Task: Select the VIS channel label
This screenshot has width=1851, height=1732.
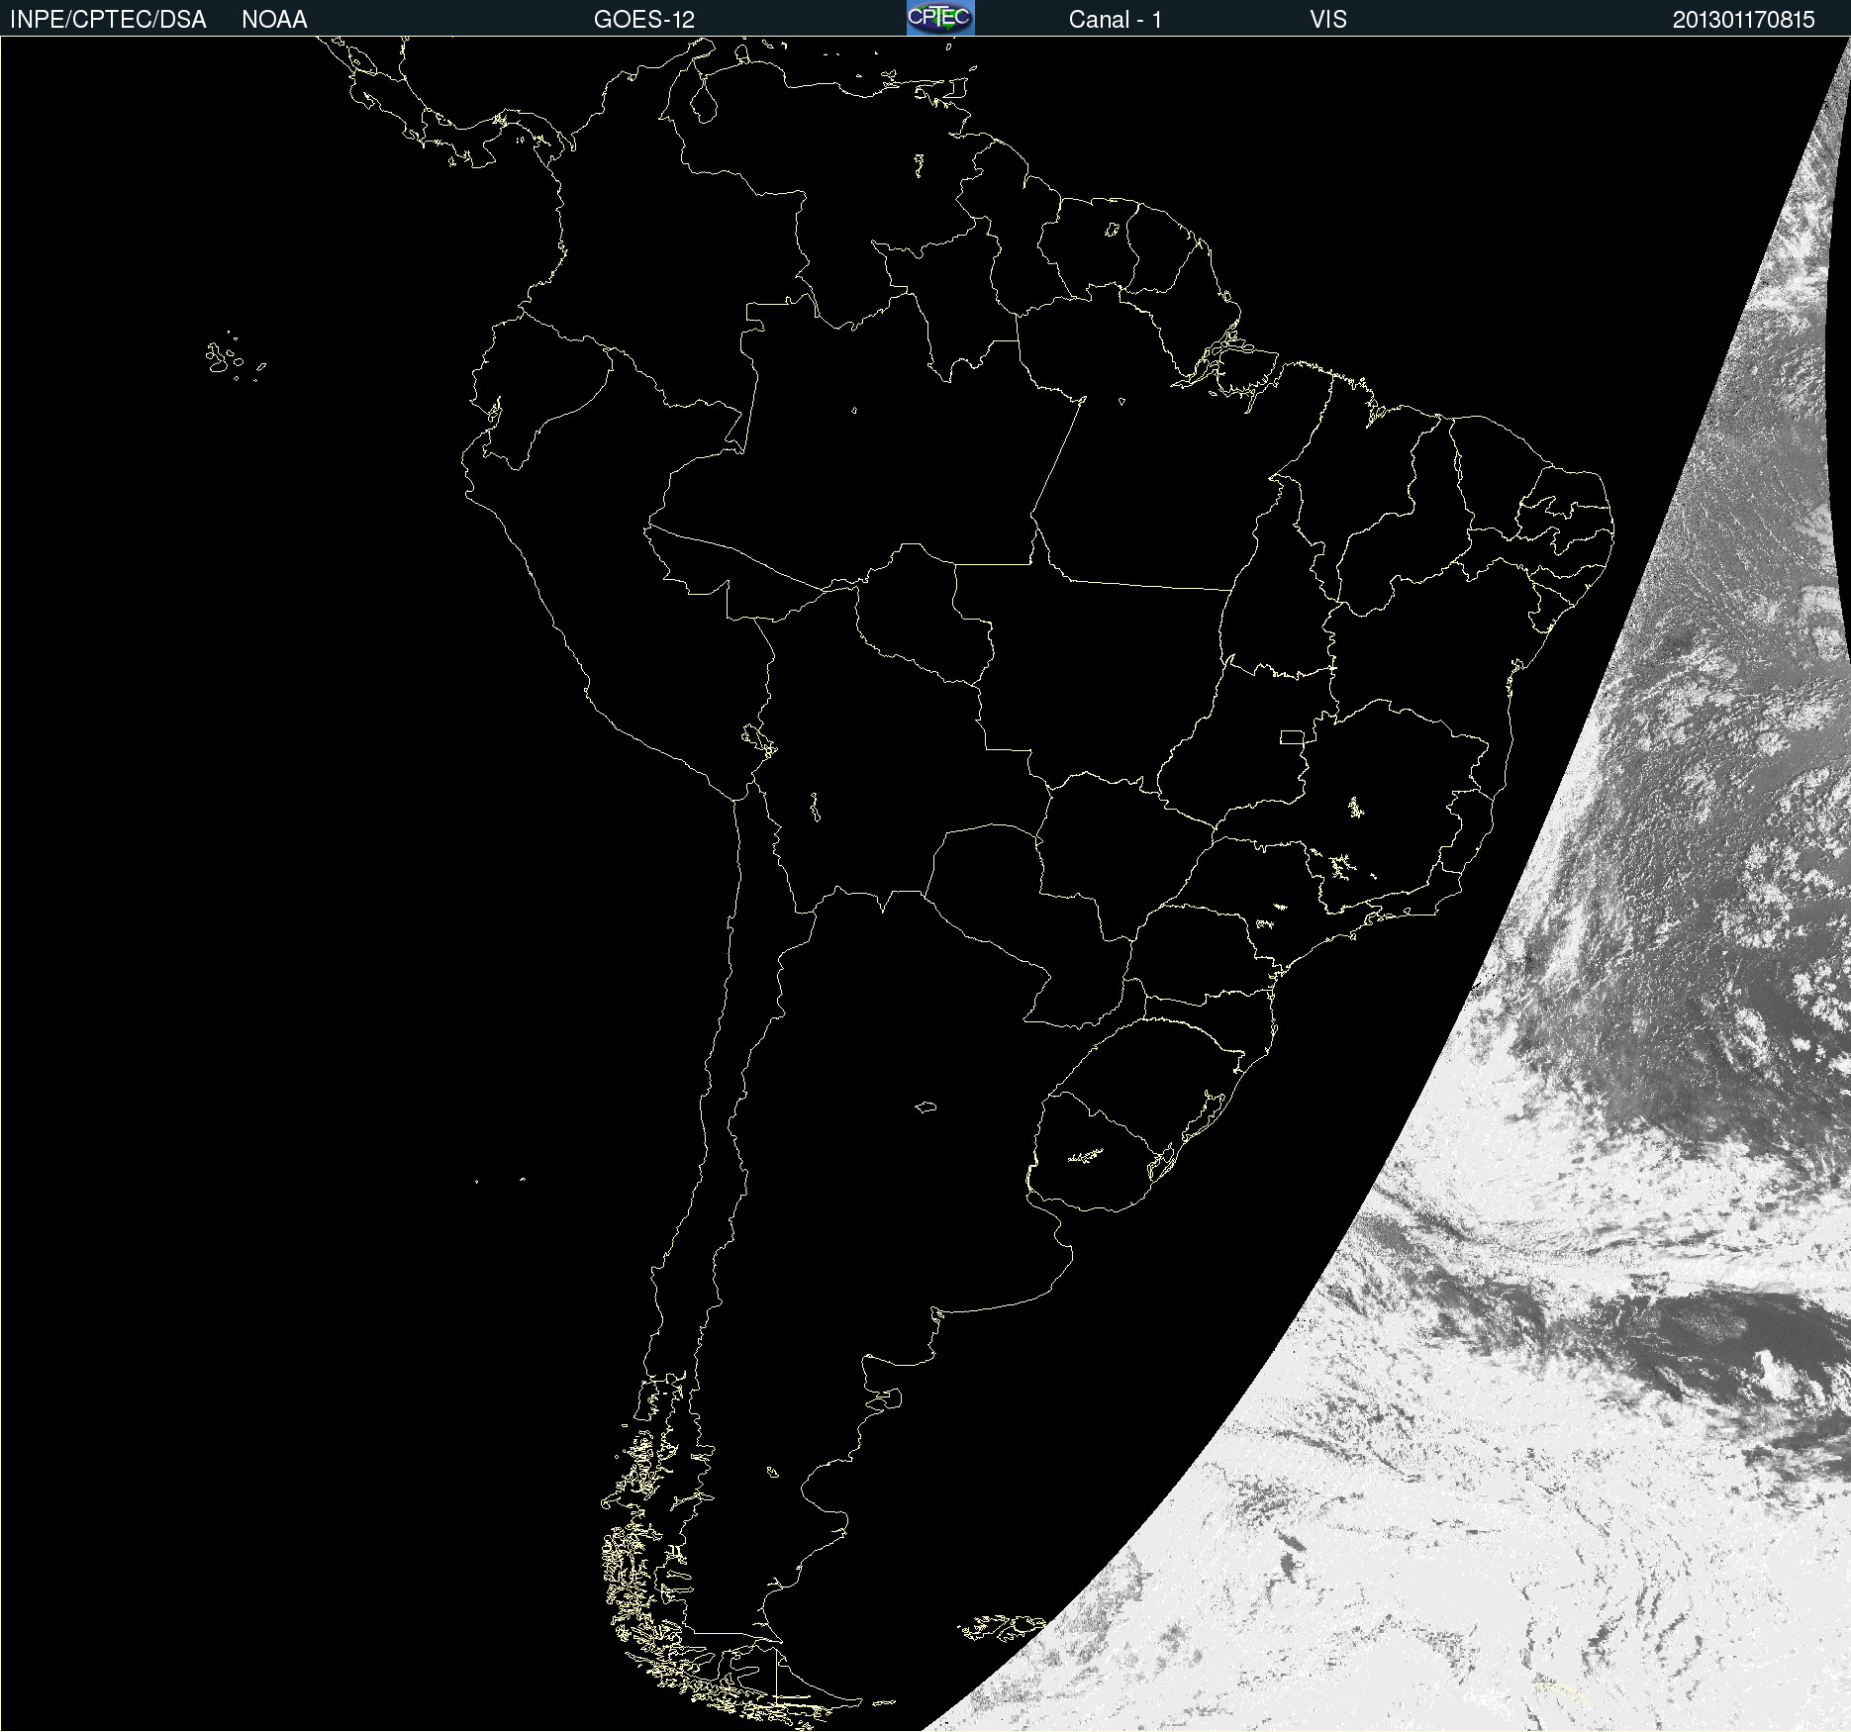Action: (x=1328, y=20)
